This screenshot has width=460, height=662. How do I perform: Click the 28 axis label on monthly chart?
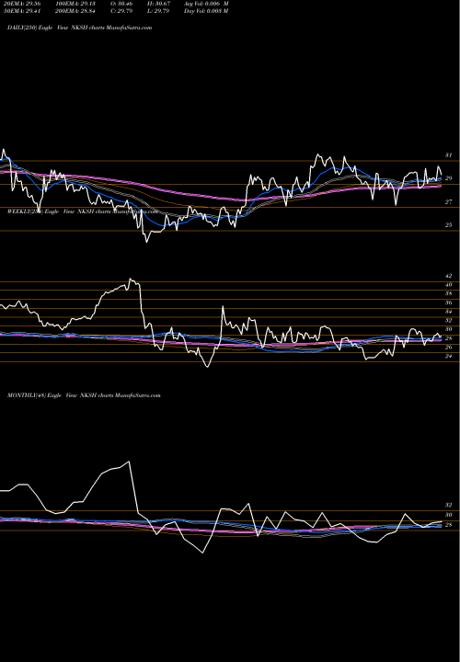coord(449,525)
